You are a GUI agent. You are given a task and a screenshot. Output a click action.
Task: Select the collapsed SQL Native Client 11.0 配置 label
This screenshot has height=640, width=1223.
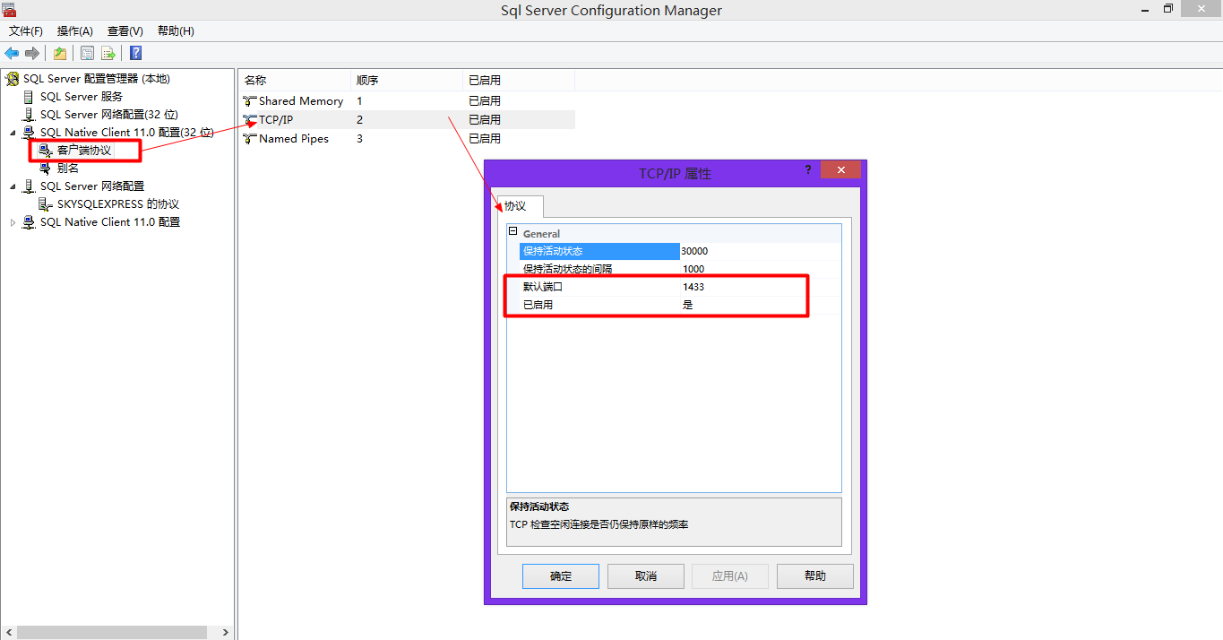(110, 222)
